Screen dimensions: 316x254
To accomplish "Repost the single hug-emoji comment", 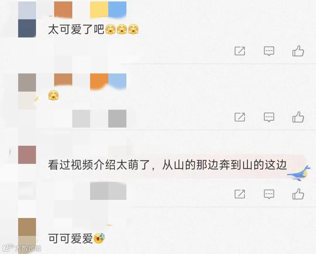I will (x=240, y=117).
